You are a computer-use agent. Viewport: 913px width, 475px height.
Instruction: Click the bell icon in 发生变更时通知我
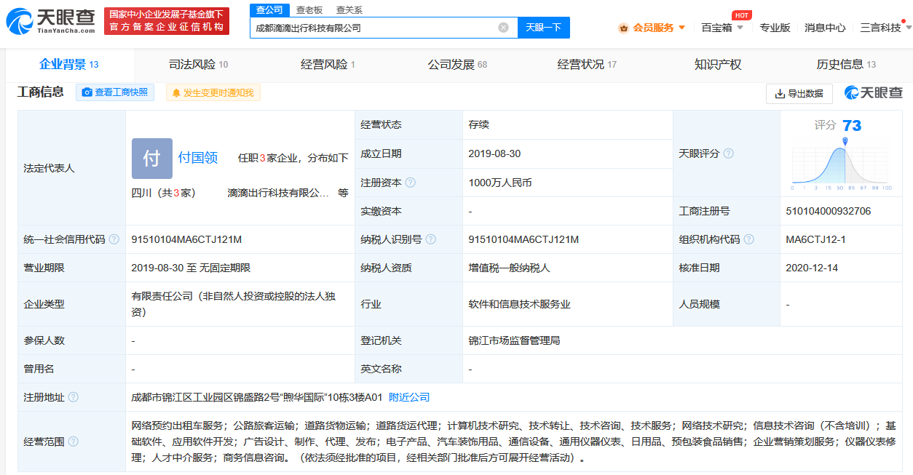[x=176, y=93]
